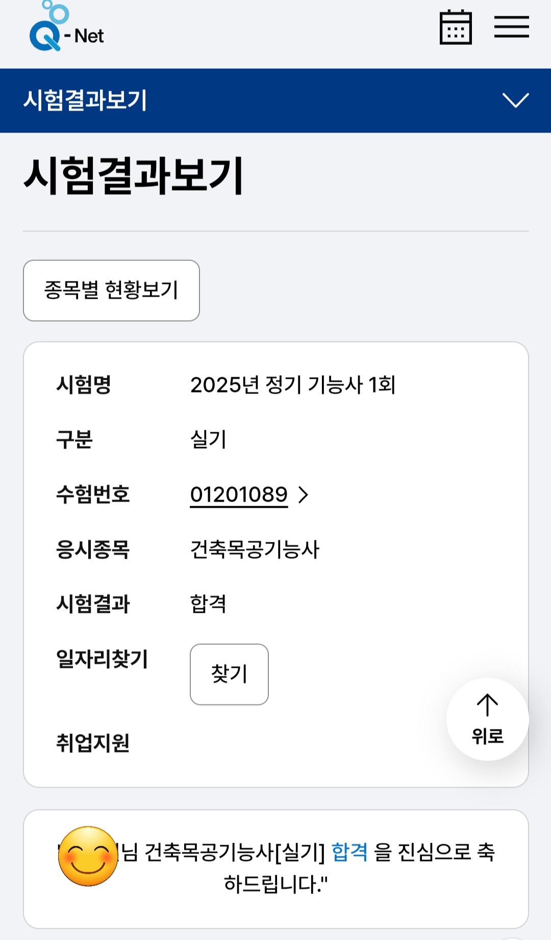Click the arrow next to 01201089
Viewport: 551px width, 940px height.
tap(304, 494)
